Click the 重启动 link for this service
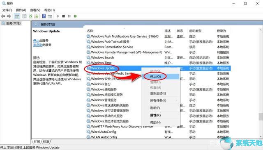Image resolution: width=263 pixels, height=150 pixels. click(x=38, y=45)
